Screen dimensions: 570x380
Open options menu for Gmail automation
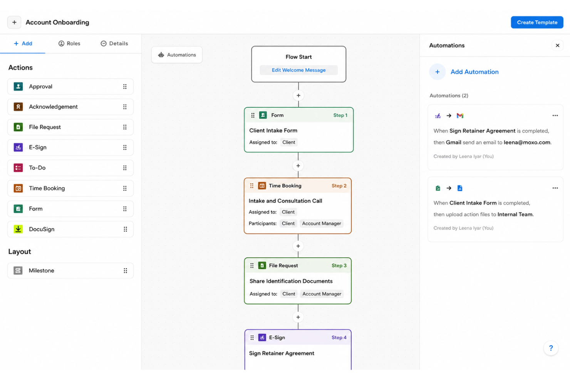[x=555, y=116]
